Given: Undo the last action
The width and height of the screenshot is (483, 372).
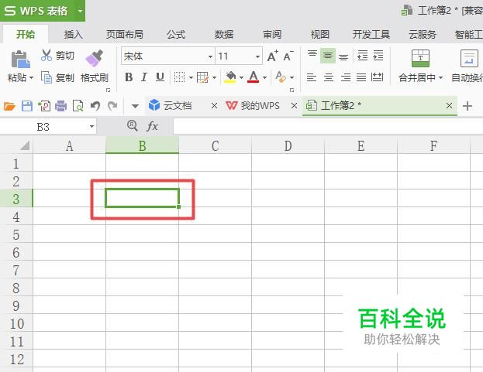Looking at the screenshot, I should click(95, 106).
